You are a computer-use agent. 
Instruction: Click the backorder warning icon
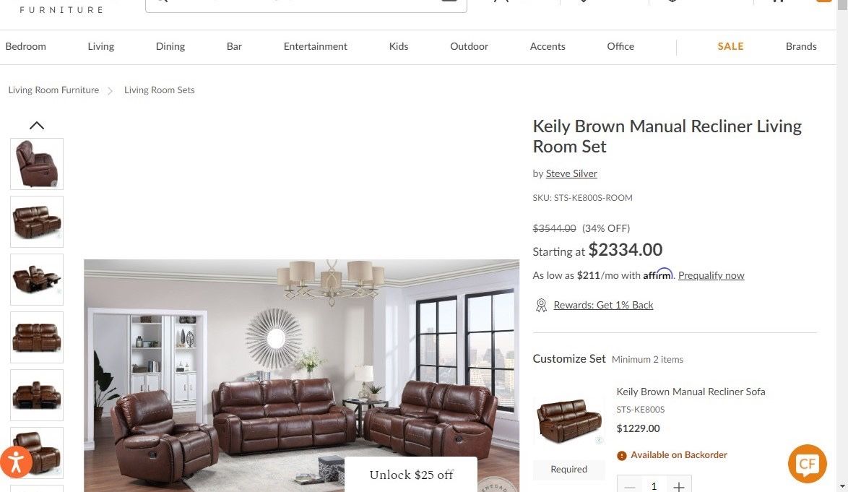pyautogui.click(x=621, y=456)
